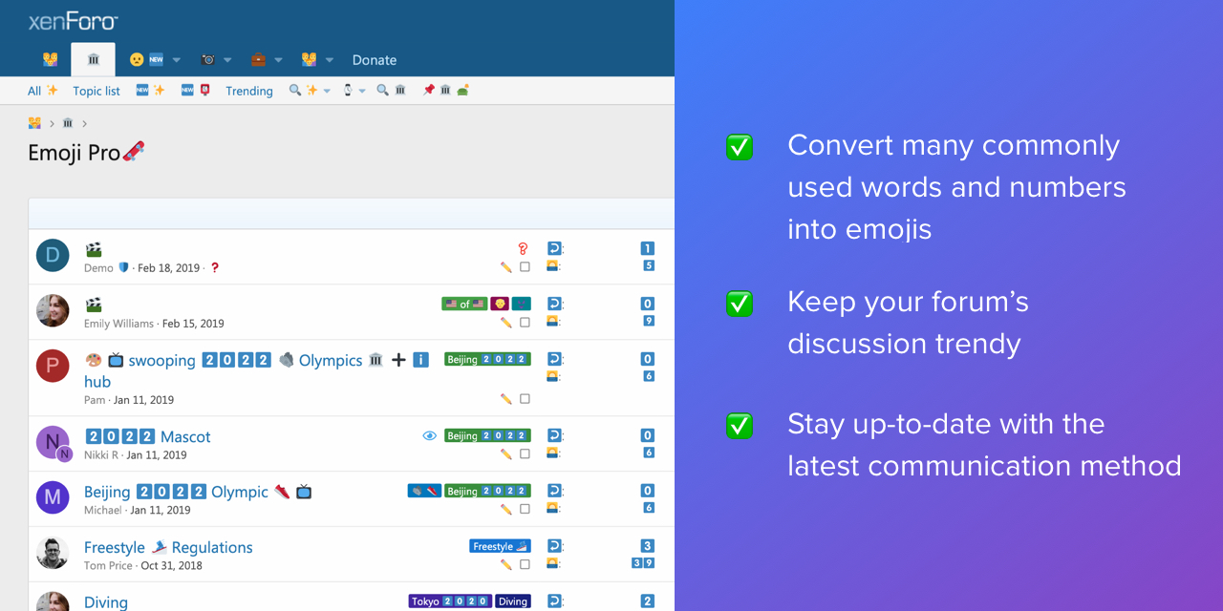Tick the checkbox in the Demo thread row
The height and width of the screenshot is (611, 1223).
tap(525, 267)
